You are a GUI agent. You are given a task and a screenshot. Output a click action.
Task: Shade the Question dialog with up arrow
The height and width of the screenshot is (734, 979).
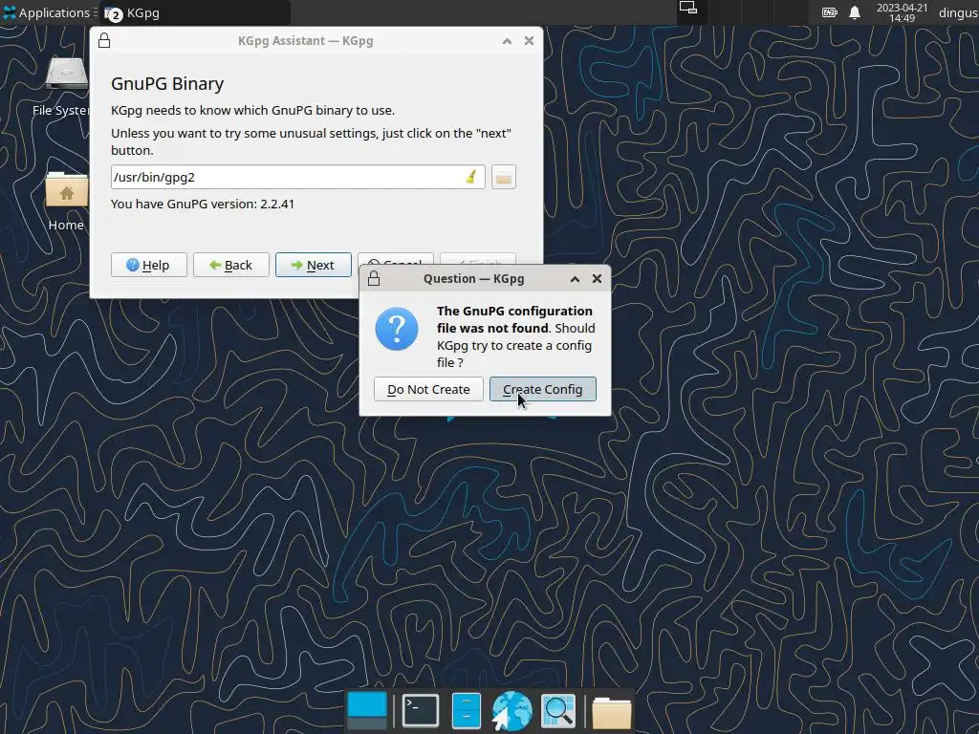click(x=575, y=279)
